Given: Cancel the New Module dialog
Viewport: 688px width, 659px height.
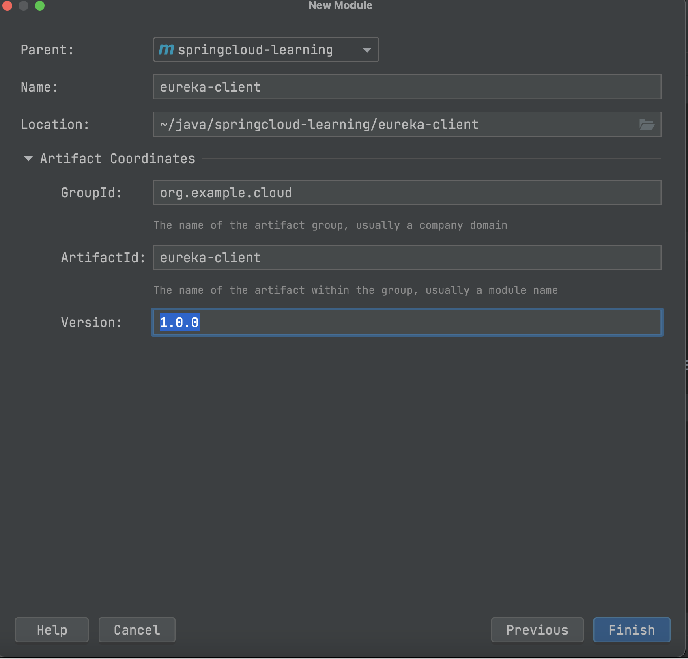Looking at the screenshot, I should [137, 630].
